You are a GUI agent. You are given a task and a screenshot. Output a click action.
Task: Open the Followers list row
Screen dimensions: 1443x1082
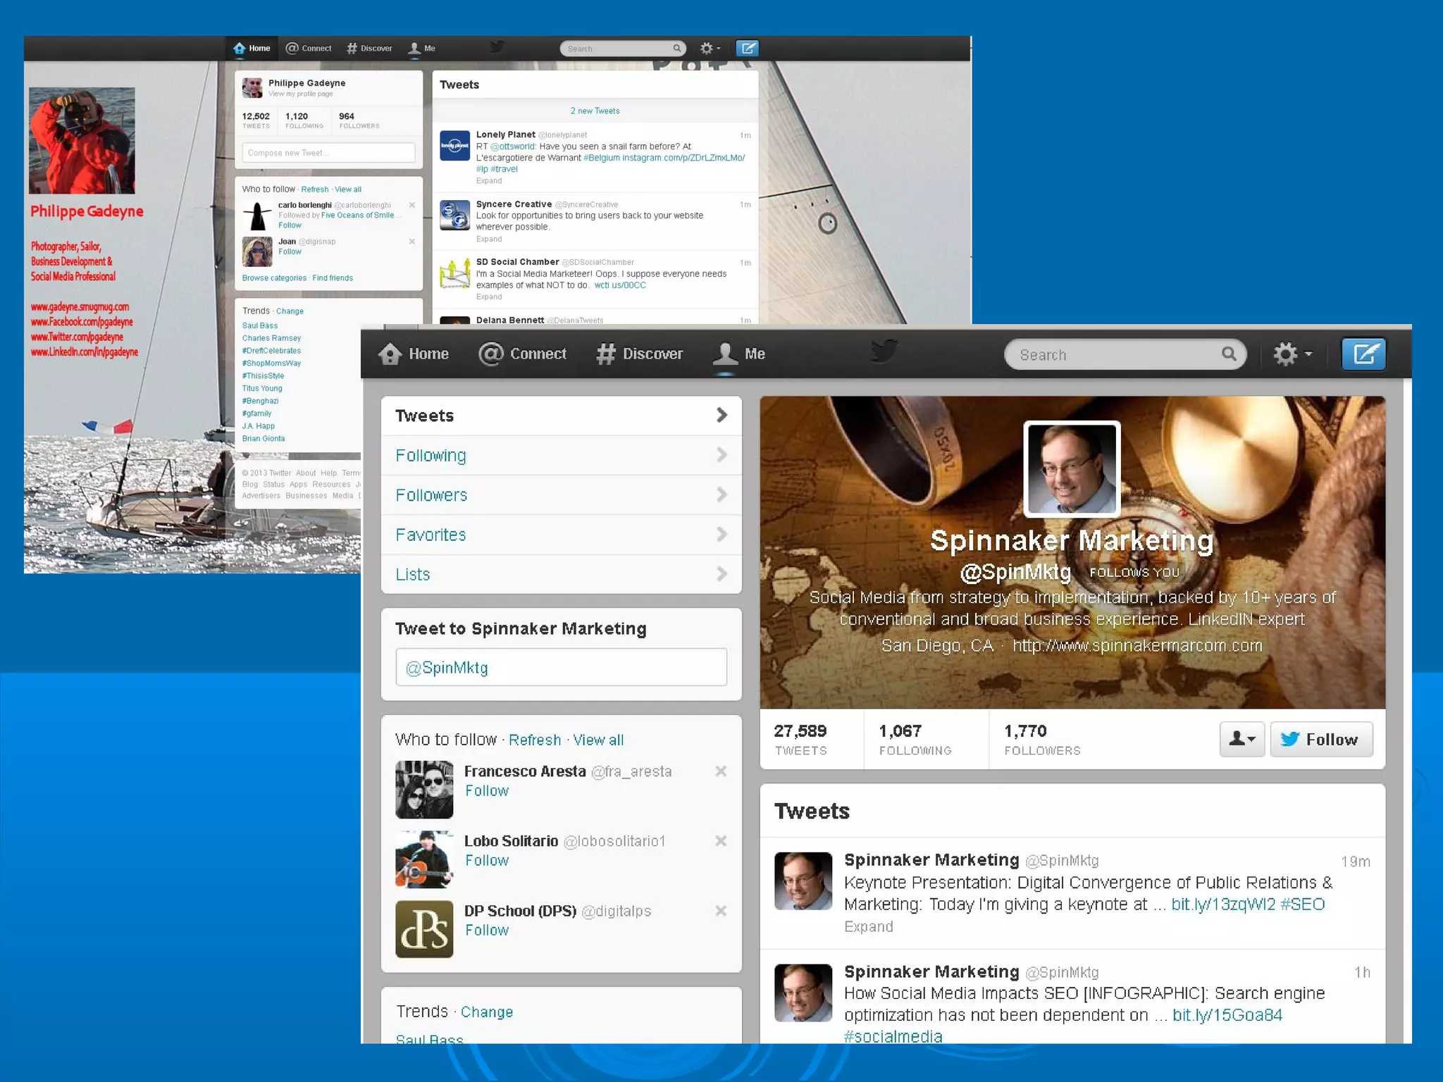[x=562, y=495]
